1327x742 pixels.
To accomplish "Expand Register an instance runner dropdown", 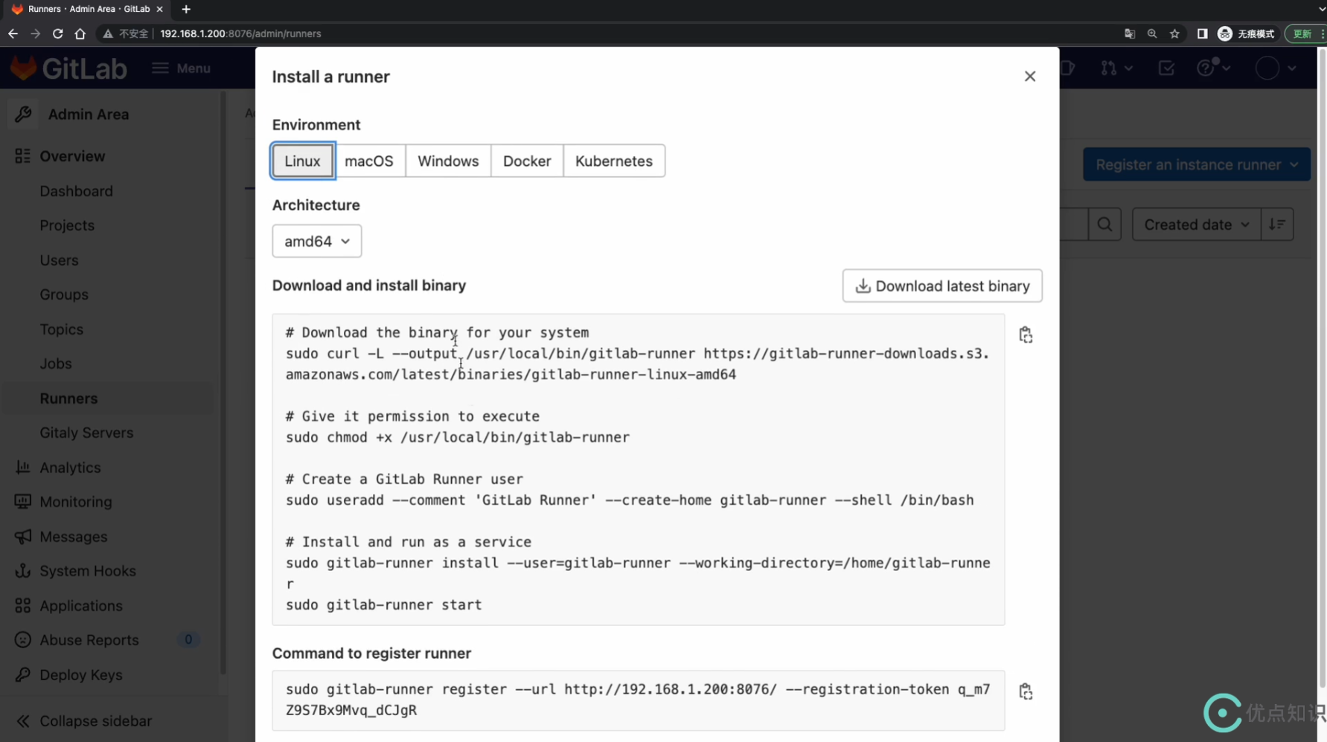I will tap(1197, 164).
